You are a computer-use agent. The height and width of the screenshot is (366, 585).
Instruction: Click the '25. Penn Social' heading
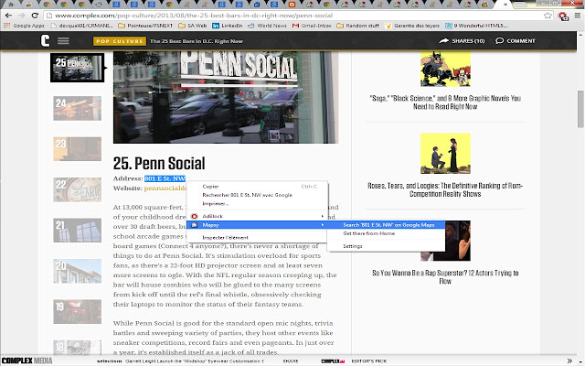(x=159, y=163)
